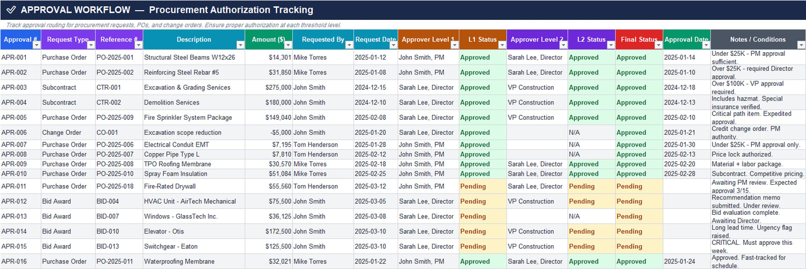Open the Approver Level 2 filter dropdown
Image resolution: width=806 pixels, height=269 pixels.
click(563, 46)
